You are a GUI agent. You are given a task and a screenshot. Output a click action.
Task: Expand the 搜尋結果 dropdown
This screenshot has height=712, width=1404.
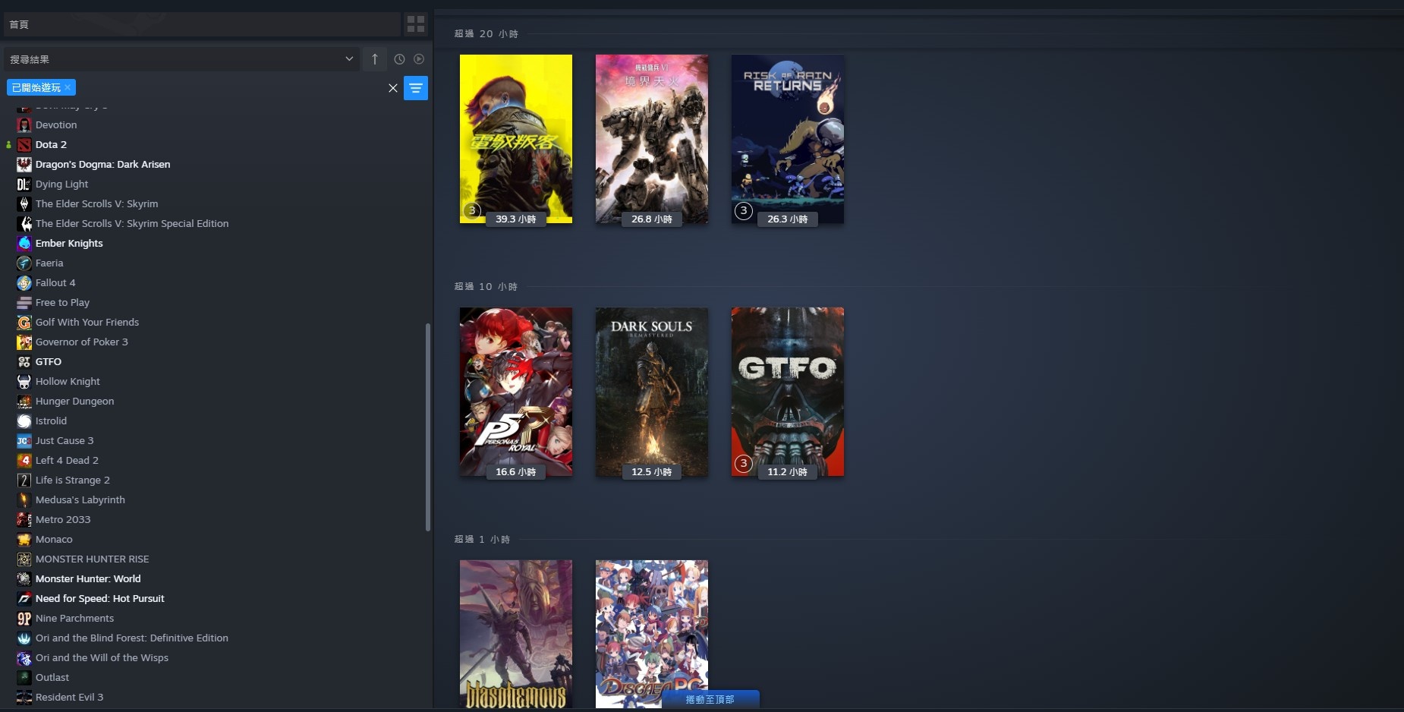pos(181,59)
